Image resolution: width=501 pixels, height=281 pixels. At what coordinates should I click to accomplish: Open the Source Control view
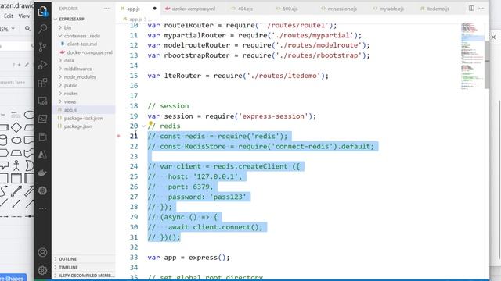pos(42,47)
